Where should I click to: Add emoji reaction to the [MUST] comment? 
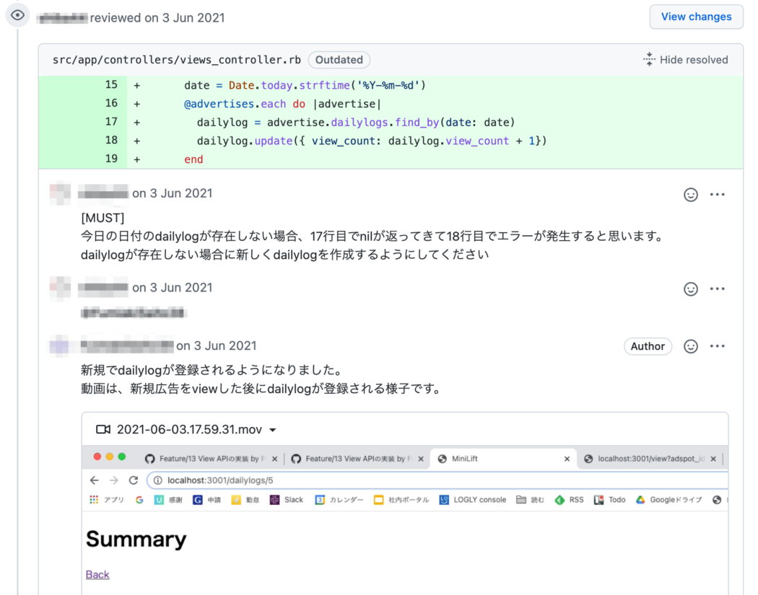(690, 195)
